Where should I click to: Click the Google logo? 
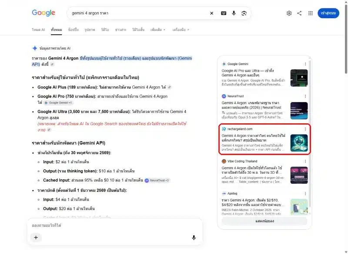click(x=43, y=13)
